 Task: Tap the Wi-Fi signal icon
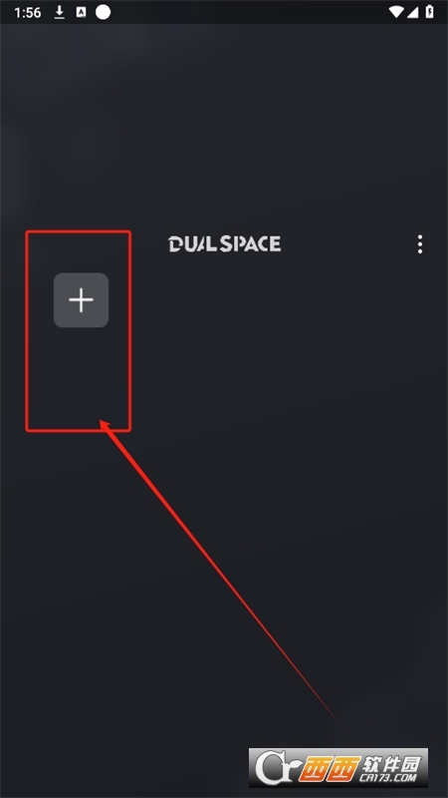[395, 12]
